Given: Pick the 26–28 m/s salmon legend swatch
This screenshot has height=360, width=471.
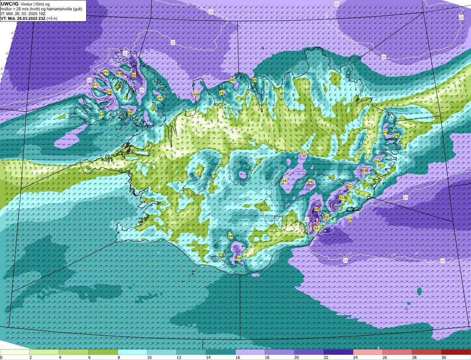Looking at the screenshot, I should [x=397, y=352].
